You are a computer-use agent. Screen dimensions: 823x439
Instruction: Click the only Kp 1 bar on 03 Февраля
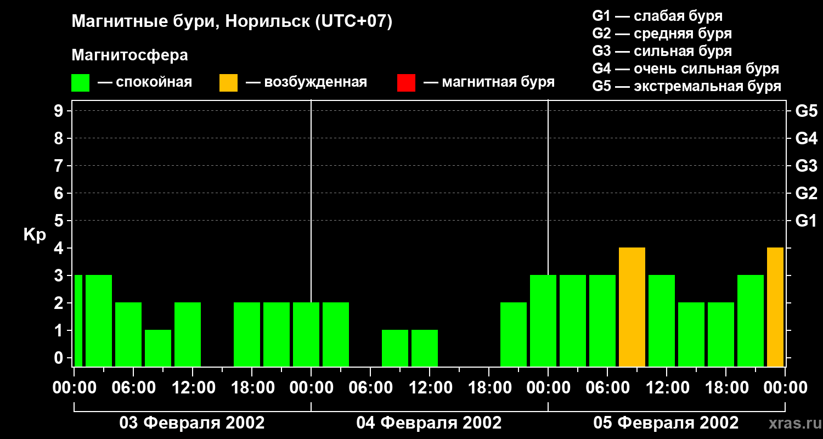[158, 348]
